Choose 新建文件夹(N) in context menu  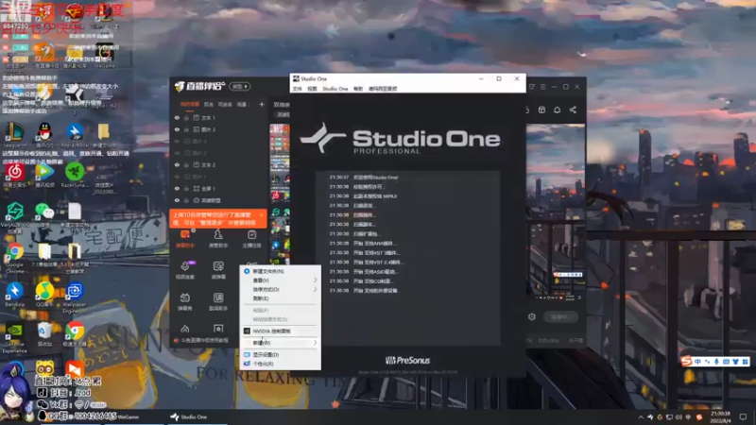point(280,271)
